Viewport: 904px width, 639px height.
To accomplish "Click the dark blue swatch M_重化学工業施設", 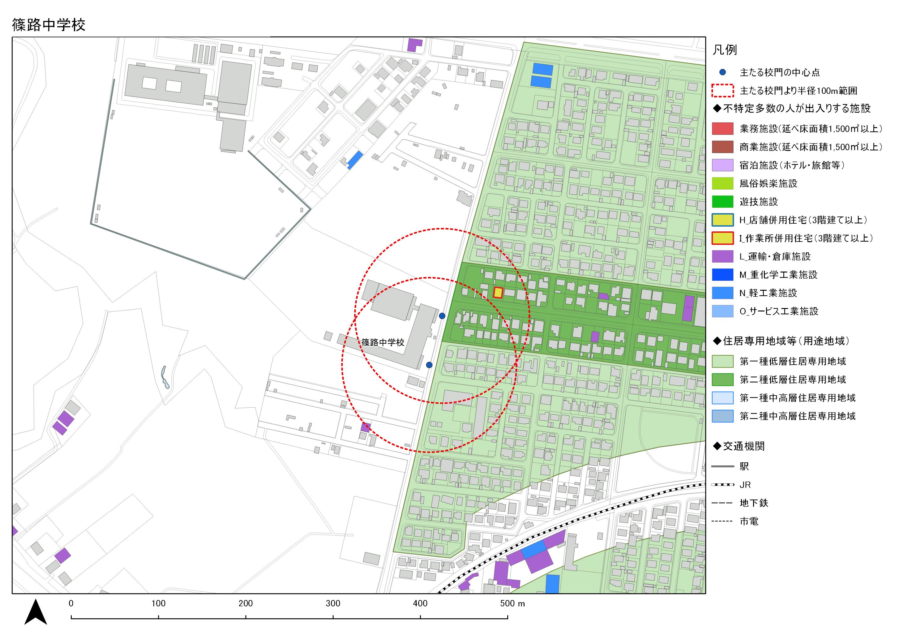I will pos(722,275).
